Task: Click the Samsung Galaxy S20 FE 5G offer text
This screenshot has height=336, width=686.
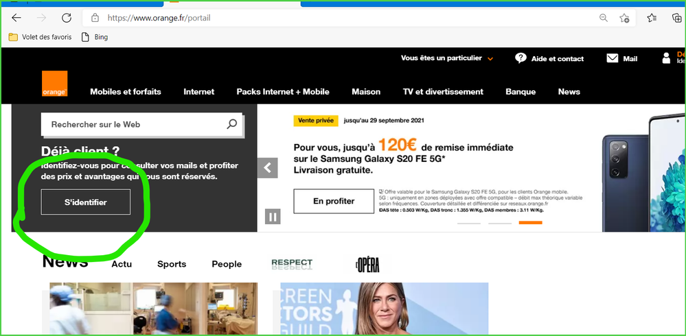Action: 403,157
